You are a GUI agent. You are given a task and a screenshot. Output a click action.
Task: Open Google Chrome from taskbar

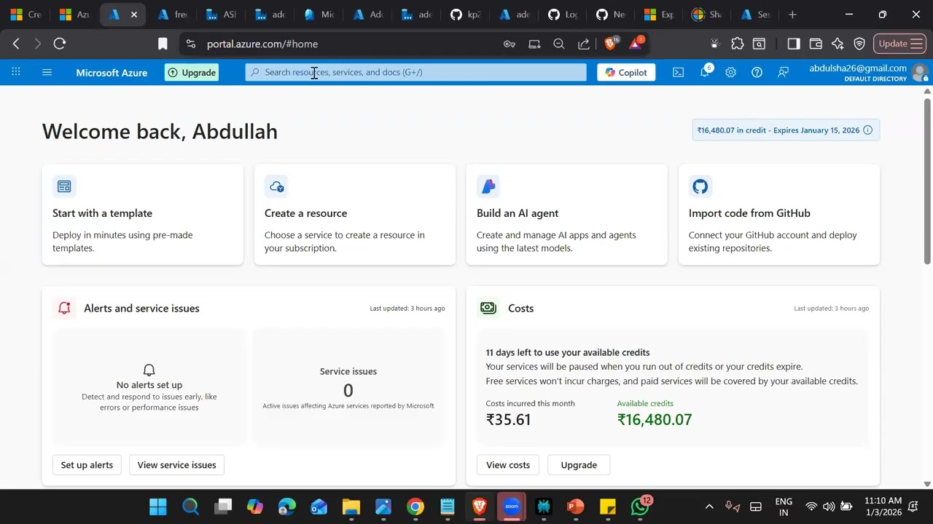coord(415,507)
